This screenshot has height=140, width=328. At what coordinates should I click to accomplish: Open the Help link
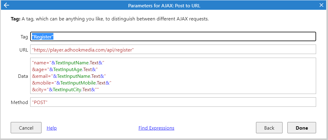[52, 128]
